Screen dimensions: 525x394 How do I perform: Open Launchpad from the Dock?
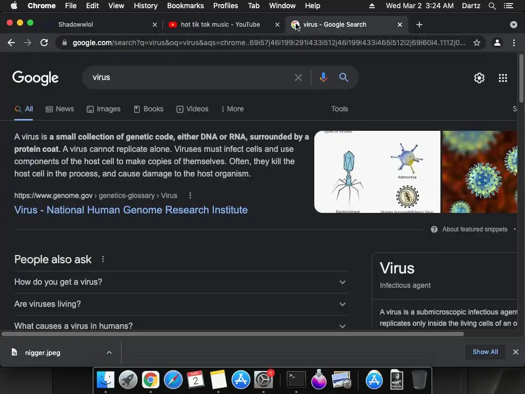[x=128, y=380]
